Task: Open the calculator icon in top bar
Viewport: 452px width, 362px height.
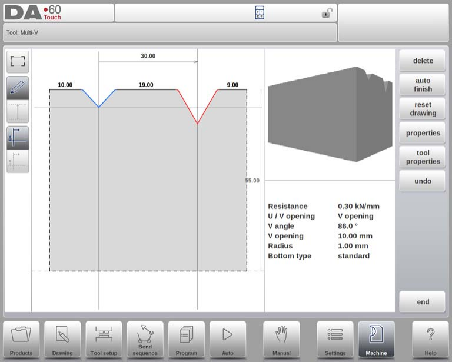Action: 260,13
